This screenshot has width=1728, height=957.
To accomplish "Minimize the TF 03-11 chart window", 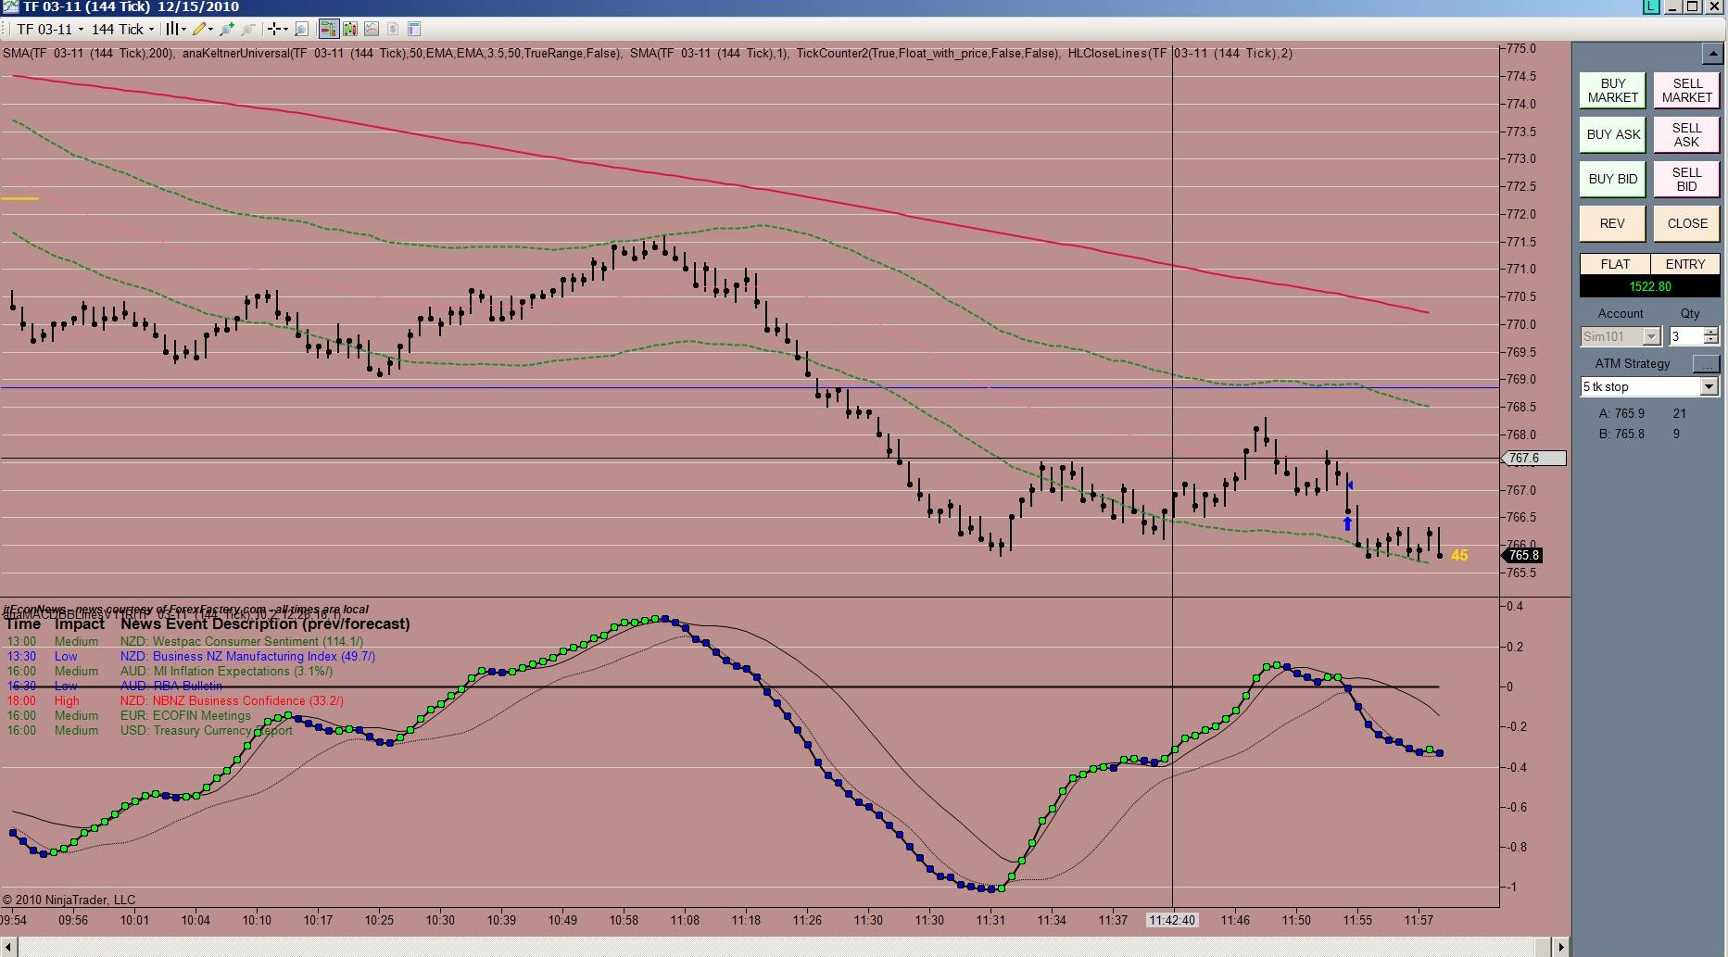I will 1674,6.
